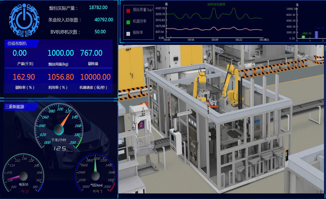Click the red digit display on machine
Viewport: 326px width, 199px height.
(x=141, y=126)
